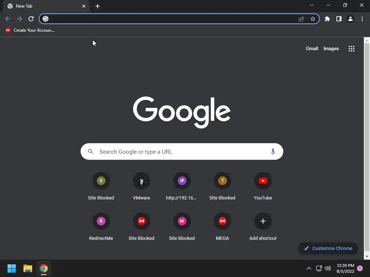Viewport: 370px width, 277px height.
Task: Click Customize Chrome button
Action: click(328, 248)
